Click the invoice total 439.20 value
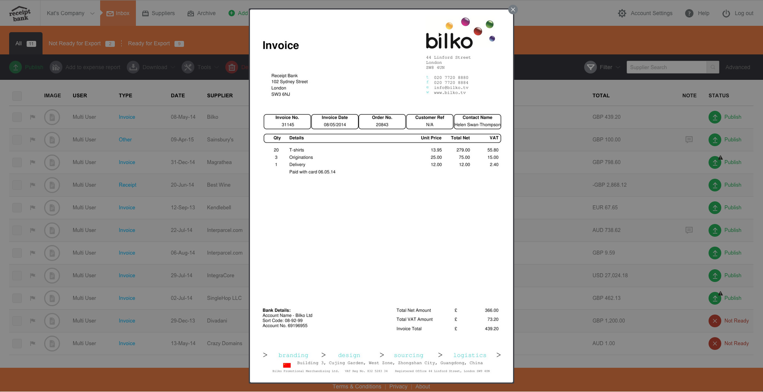The width and height of the screenshot is (763, 392). click(492, 329)
